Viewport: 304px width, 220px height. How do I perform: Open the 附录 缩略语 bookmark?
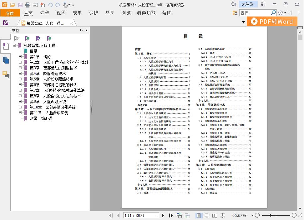(41, 118)
